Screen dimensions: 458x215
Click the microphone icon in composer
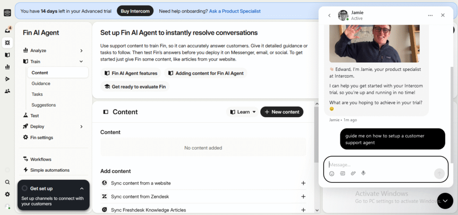point(363,174)
